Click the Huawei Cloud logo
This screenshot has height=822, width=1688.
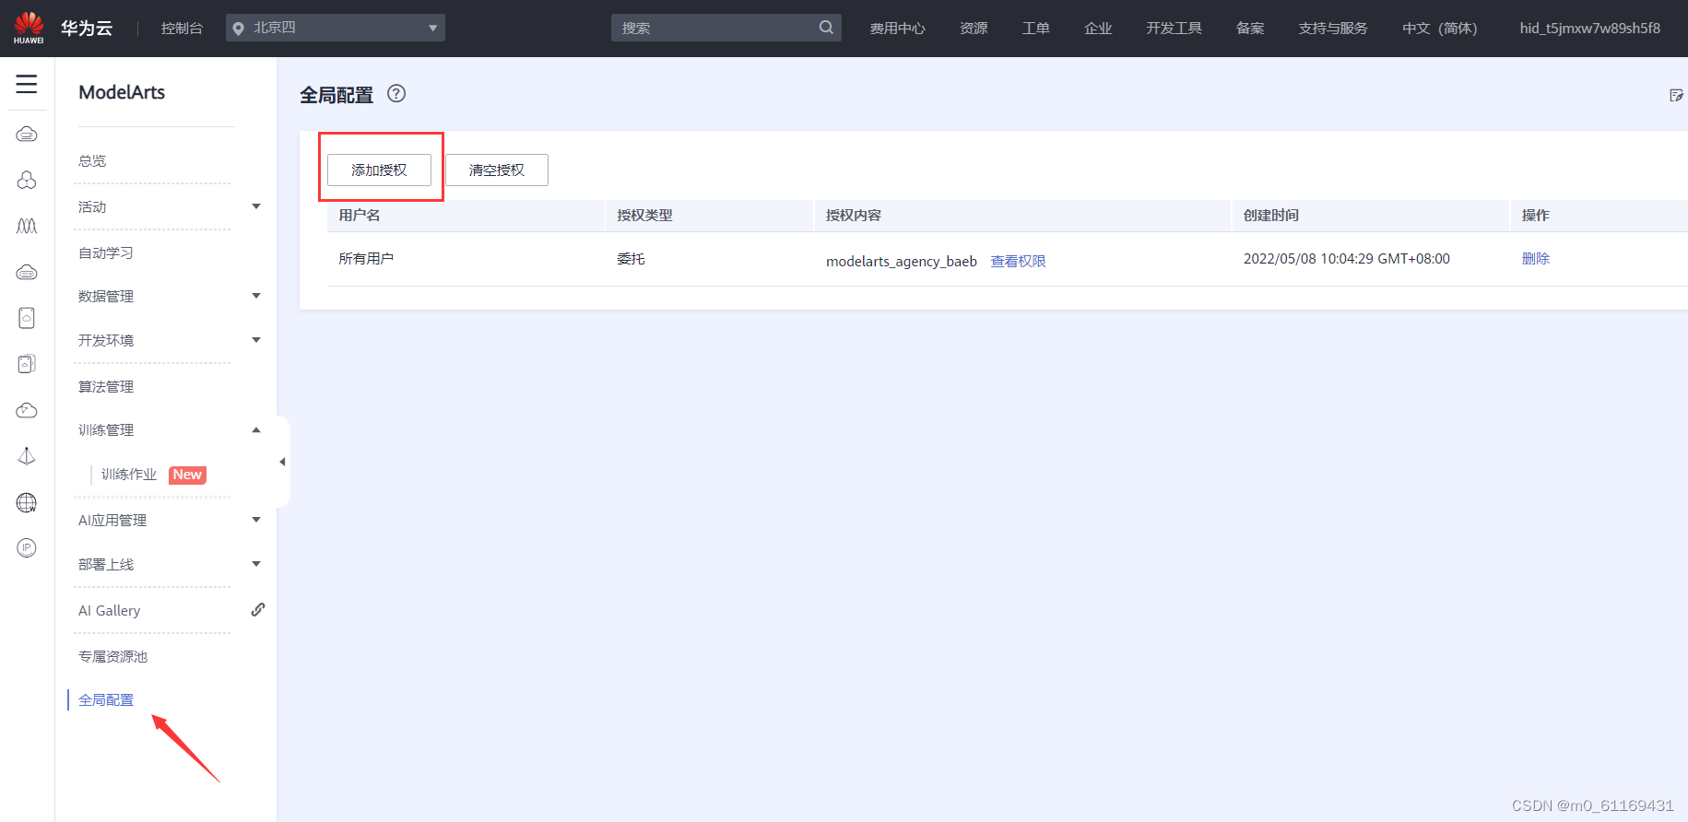(x=29, y=28)
